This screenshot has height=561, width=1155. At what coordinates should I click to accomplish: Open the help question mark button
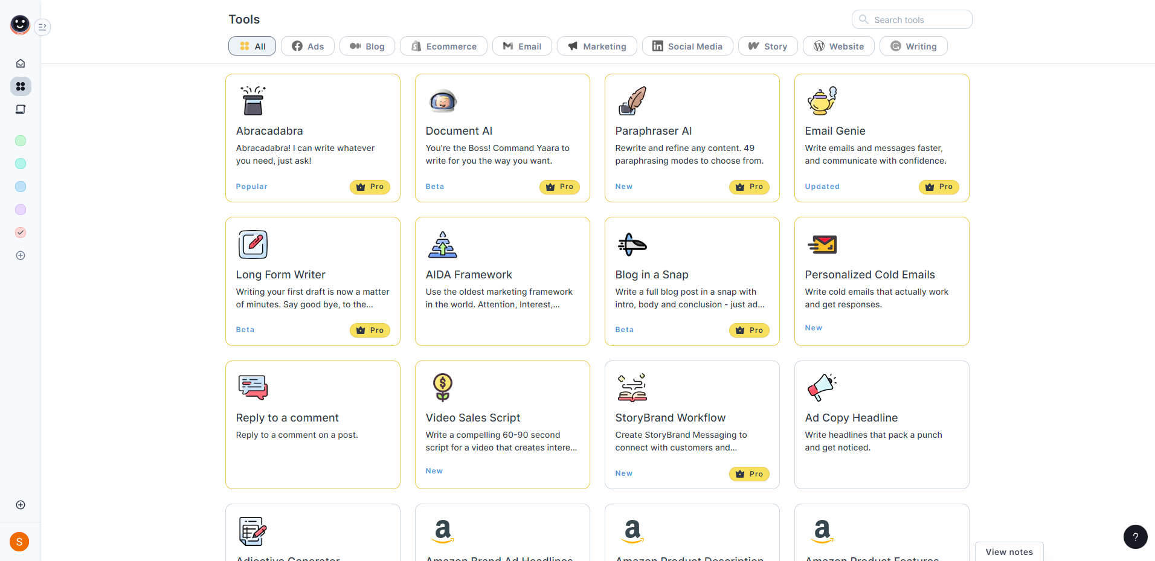pos(1136,537)
